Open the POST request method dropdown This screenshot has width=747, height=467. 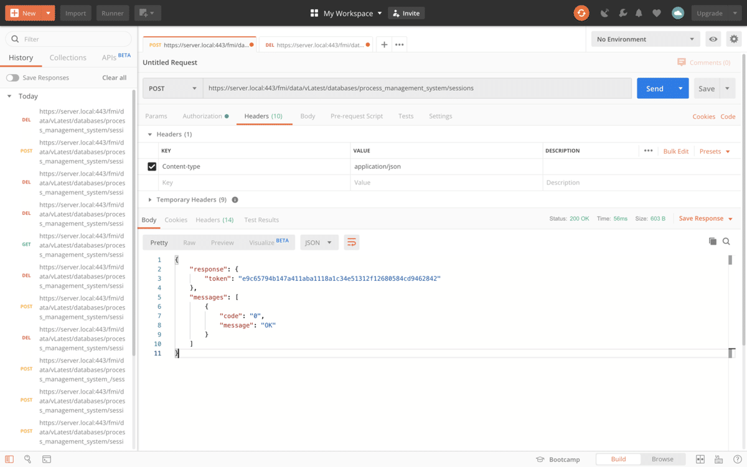click(172, 88)
